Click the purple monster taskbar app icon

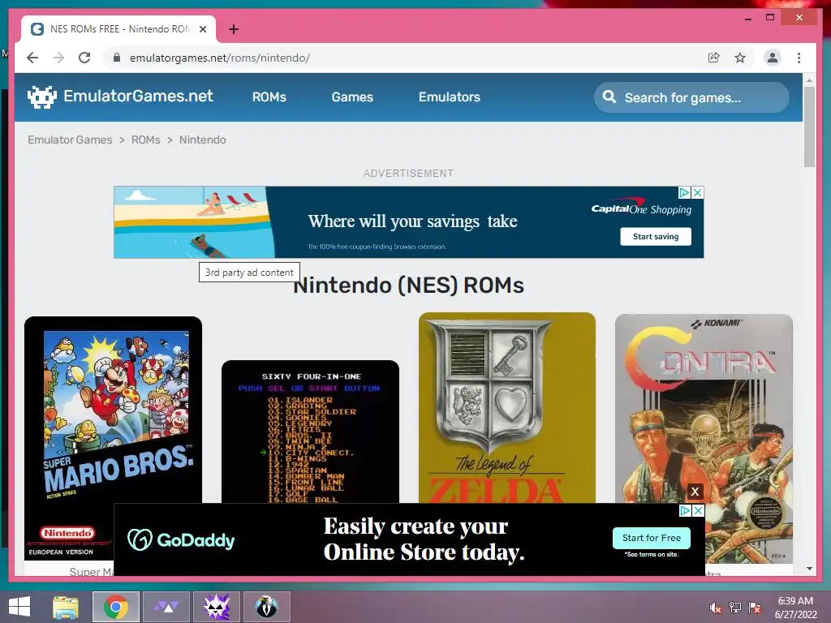(217, 607)
